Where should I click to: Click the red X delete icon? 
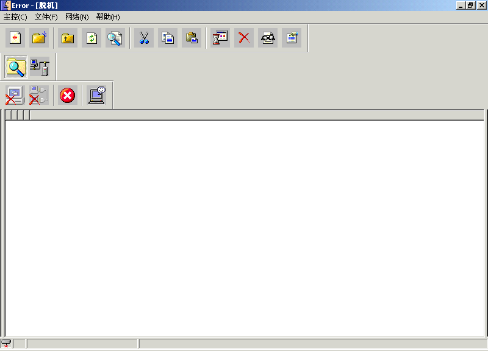[244, 38]
